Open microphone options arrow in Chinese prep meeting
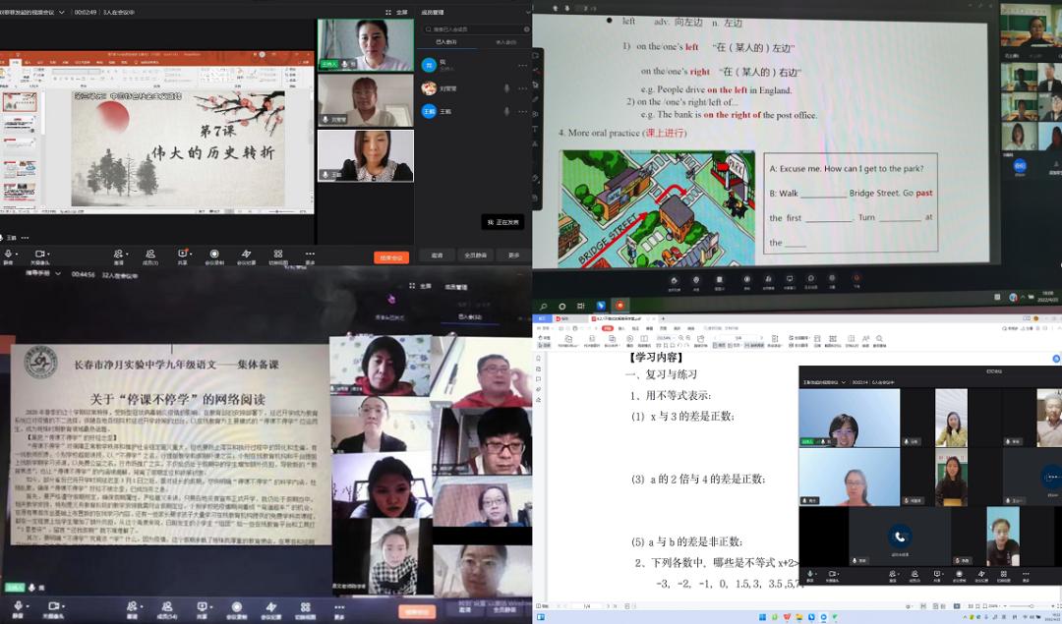The image size is (1062, 624). (28, 607)
